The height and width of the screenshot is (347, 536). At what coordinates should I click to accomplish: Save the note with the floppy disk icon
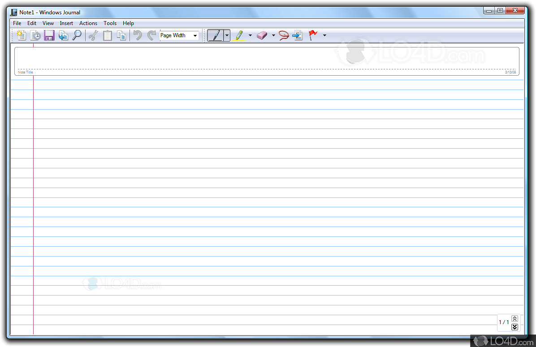click(x=49, y=35)
